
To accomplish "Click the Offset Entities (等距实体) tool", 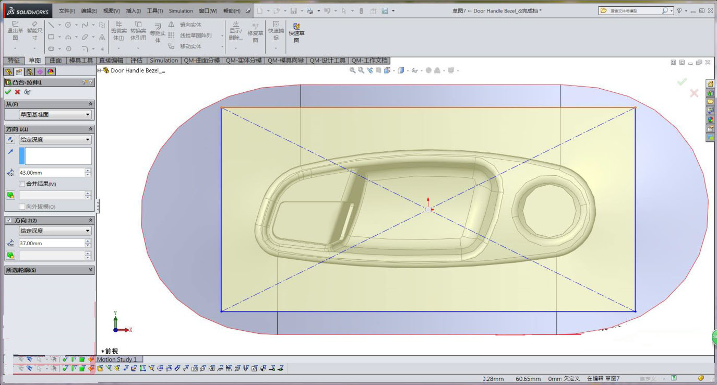I will coord(158,33).
